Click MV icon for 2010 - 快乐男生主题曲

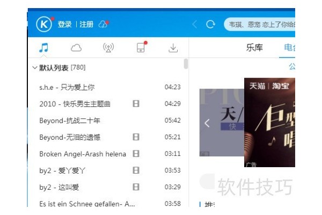click(x=136, y=104)
